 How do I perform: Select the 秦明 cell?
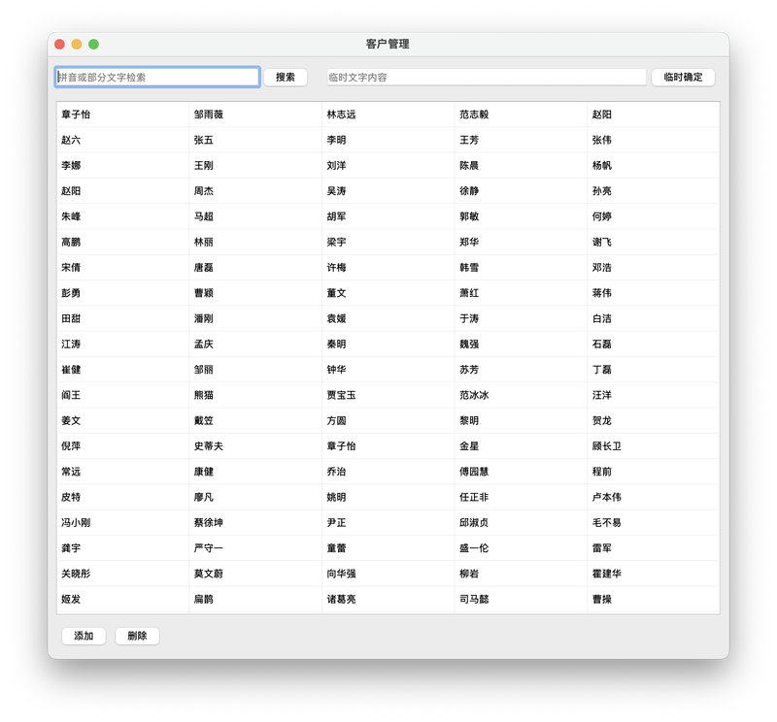click(x=388, y=345)
